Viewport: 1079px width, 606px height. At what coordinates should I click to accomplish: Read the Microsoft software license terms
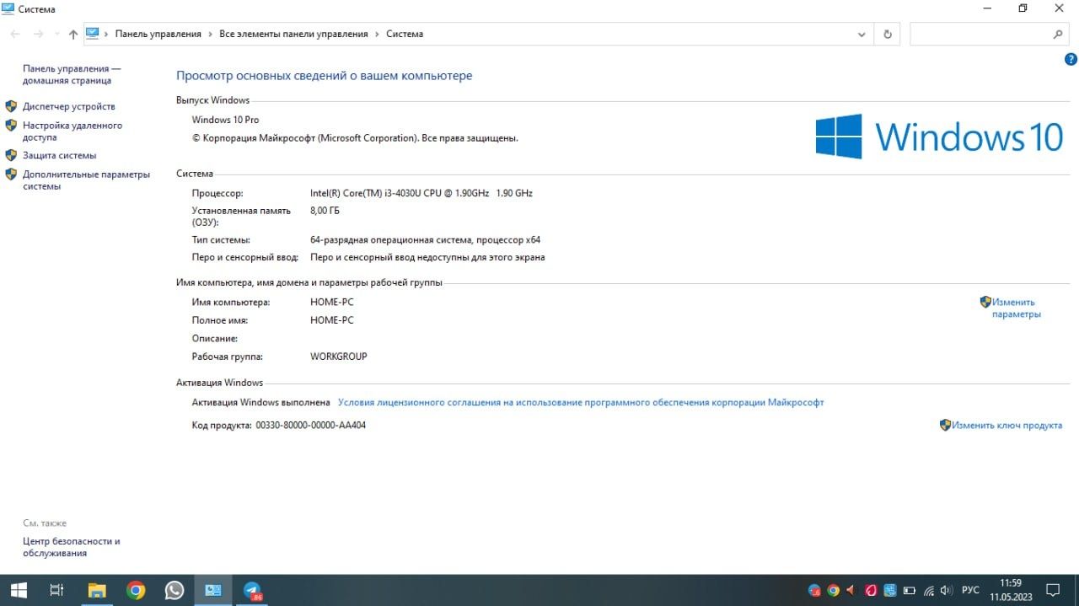[581, 403]
